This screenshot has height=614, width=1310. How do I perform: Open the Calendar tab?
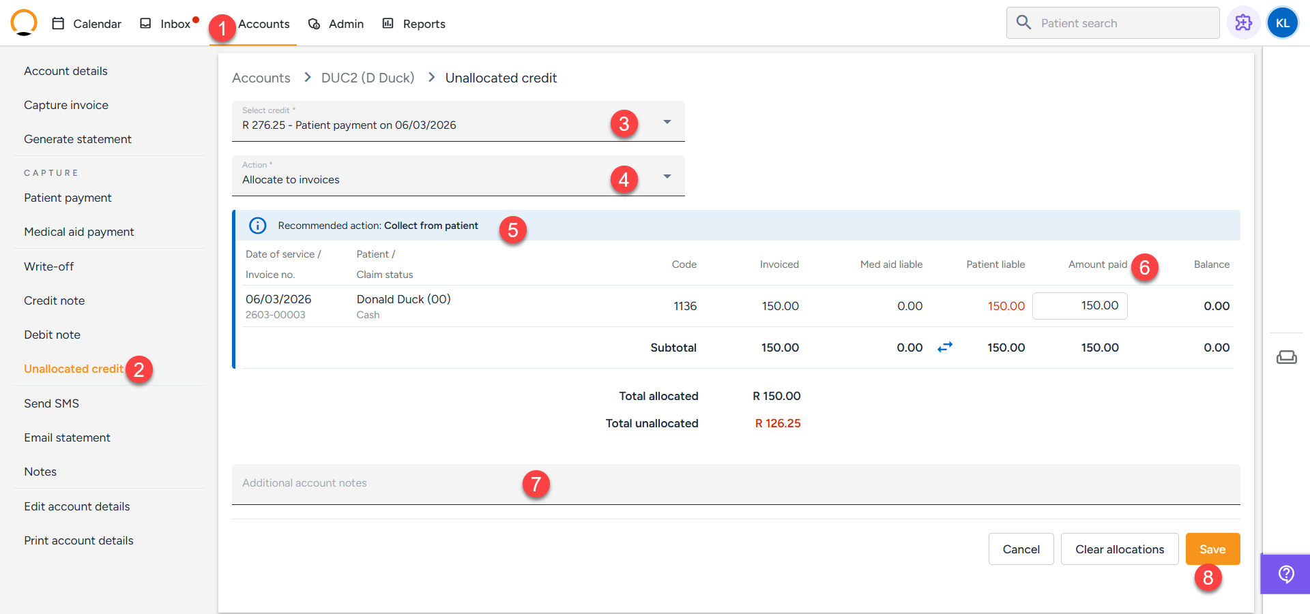(x=87, y=24)
